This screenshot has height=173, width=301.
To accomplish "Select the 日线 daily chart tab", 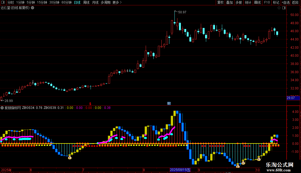I will tap(77, 2).
